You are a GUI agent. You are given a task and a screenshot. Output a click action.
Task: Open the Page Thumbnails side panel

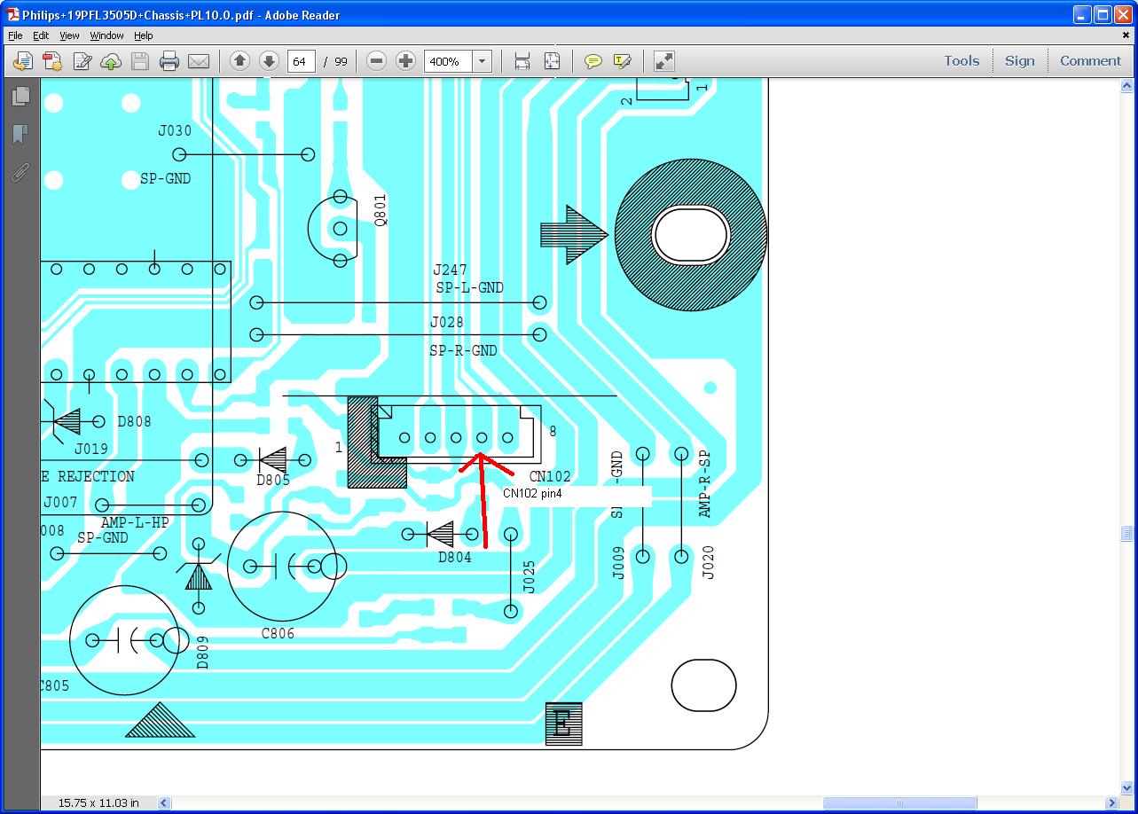pos(20,96)
